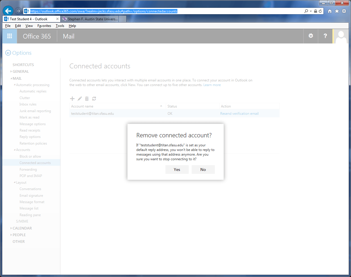Screen dimensions: 351x277
Task: Add a new connected account with plus icon
Action: coord(72,99)
